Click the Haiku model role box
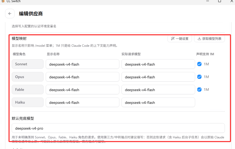 pos(28,102)
